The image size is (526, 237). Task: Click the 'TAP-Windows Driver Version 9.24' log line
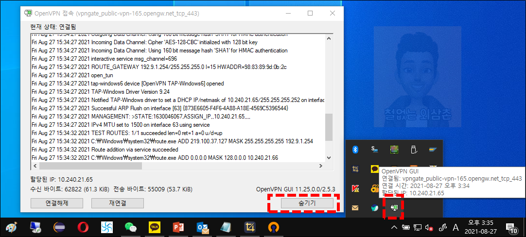[x=101, y=91]
